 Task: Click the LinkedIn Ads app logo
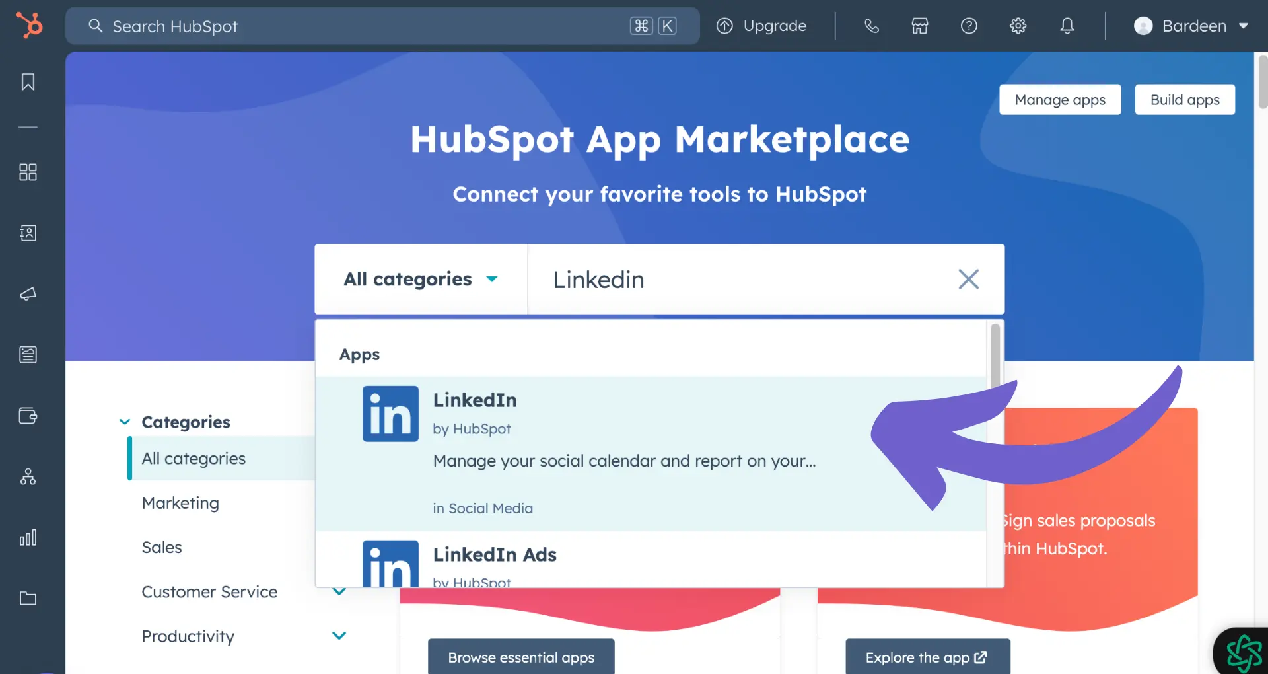[390, 564]
